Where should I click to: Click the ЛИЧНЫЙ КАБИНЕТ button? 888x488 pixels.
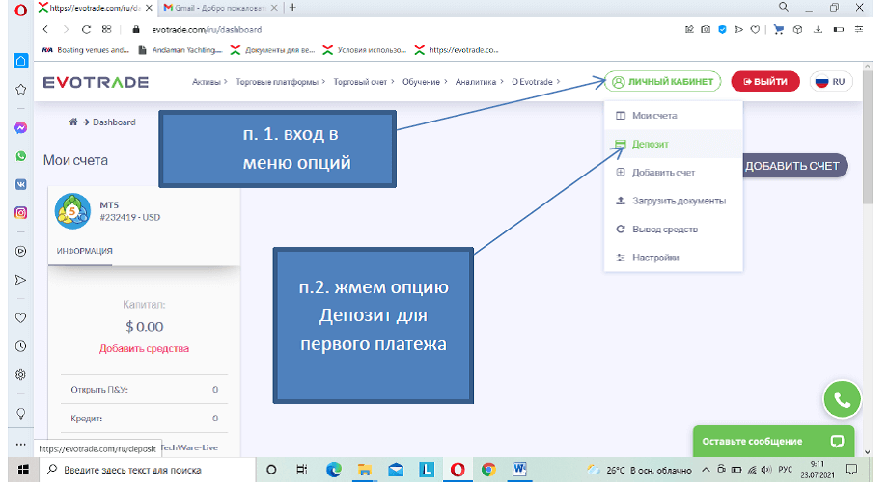click(x=663, y=82)
